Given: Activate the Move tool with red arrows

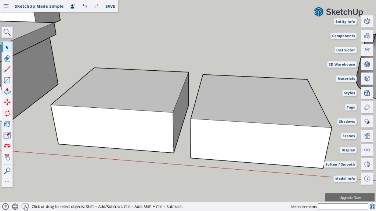Looking at the screenshot, I should 7,102.
